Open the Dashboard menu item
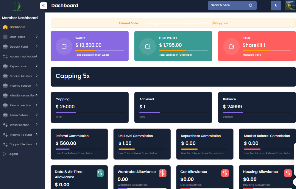The image size is (296, 189). [17, 27]
